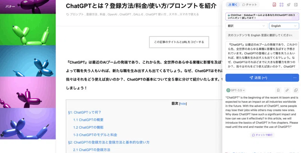This screenshot has width=301, height=153.
Task: Open §1: ChatGPTって何？ link
Action: (x=84, y=112)
